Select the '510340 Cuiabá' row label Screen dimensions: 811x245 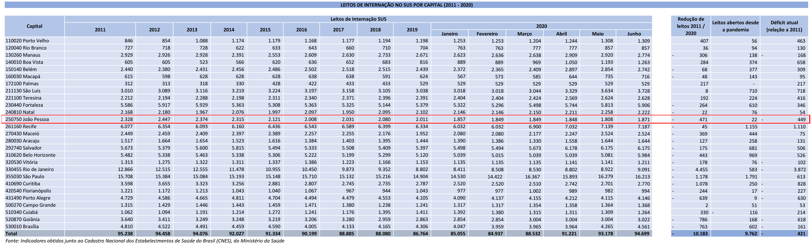(x=21, y=212)
